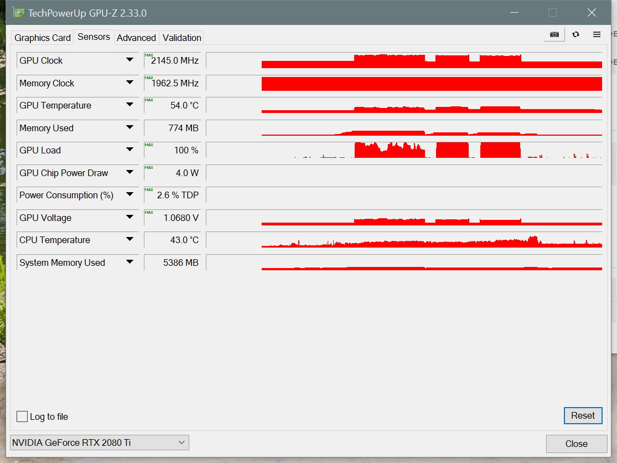The height and width of the screenshot is (463, 617).
Task: Take a screenshot with the camera icon
Action: tap(554, 35)
